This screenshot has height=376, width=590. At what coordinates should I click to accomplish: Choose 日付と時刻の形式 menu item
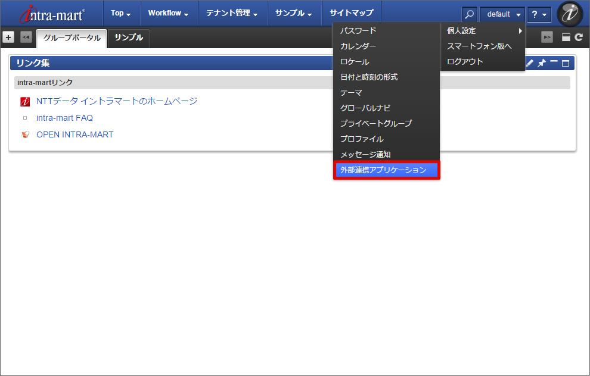coord(386,77)
